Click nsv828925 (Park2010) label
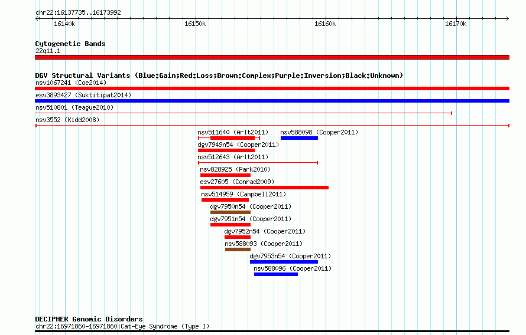Screen dimensions: 526x335 [x=235, y=169]
